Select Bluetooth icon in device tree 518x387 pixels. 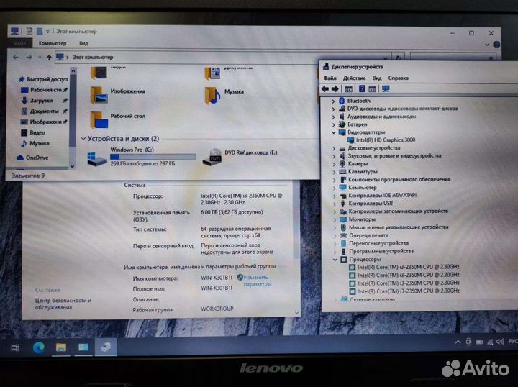[342, 101]
